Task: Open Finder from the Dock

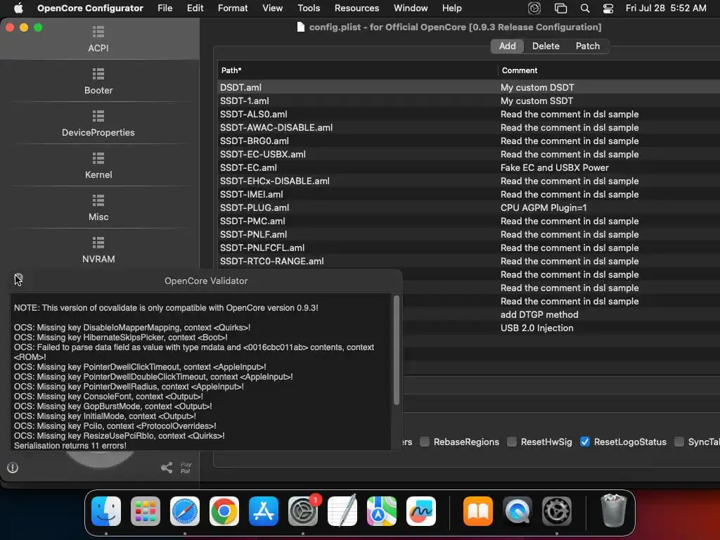Action: (106, 511)
